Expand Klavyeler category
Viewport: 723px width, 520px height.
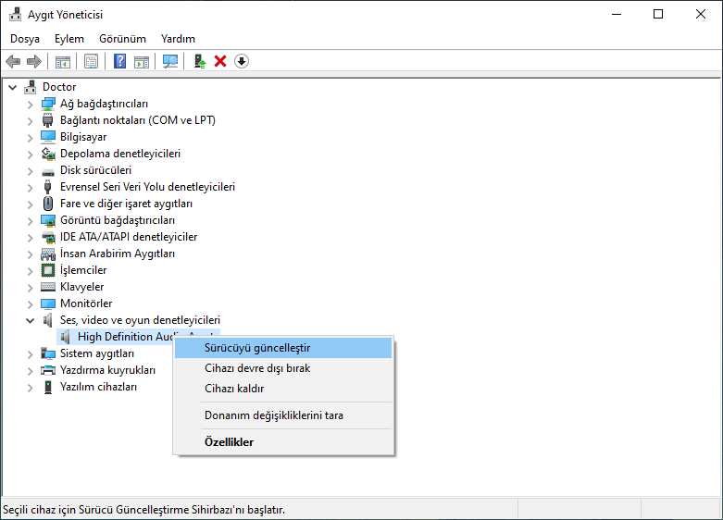click(31, 287)
